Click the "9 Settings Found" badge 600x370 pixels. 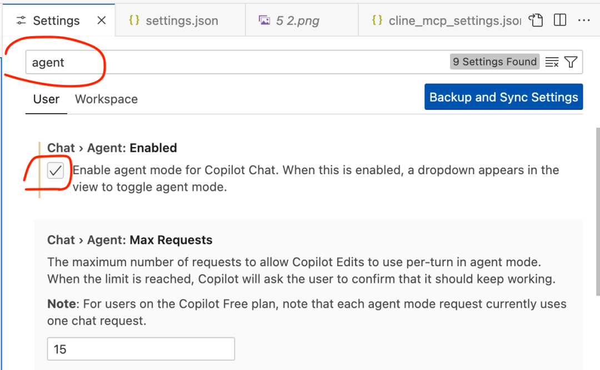tap(494, 62)
